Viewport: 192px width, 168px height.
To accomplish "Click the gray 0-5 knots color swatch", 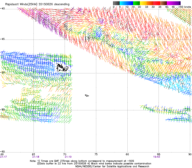I will [x=116, y=3].
